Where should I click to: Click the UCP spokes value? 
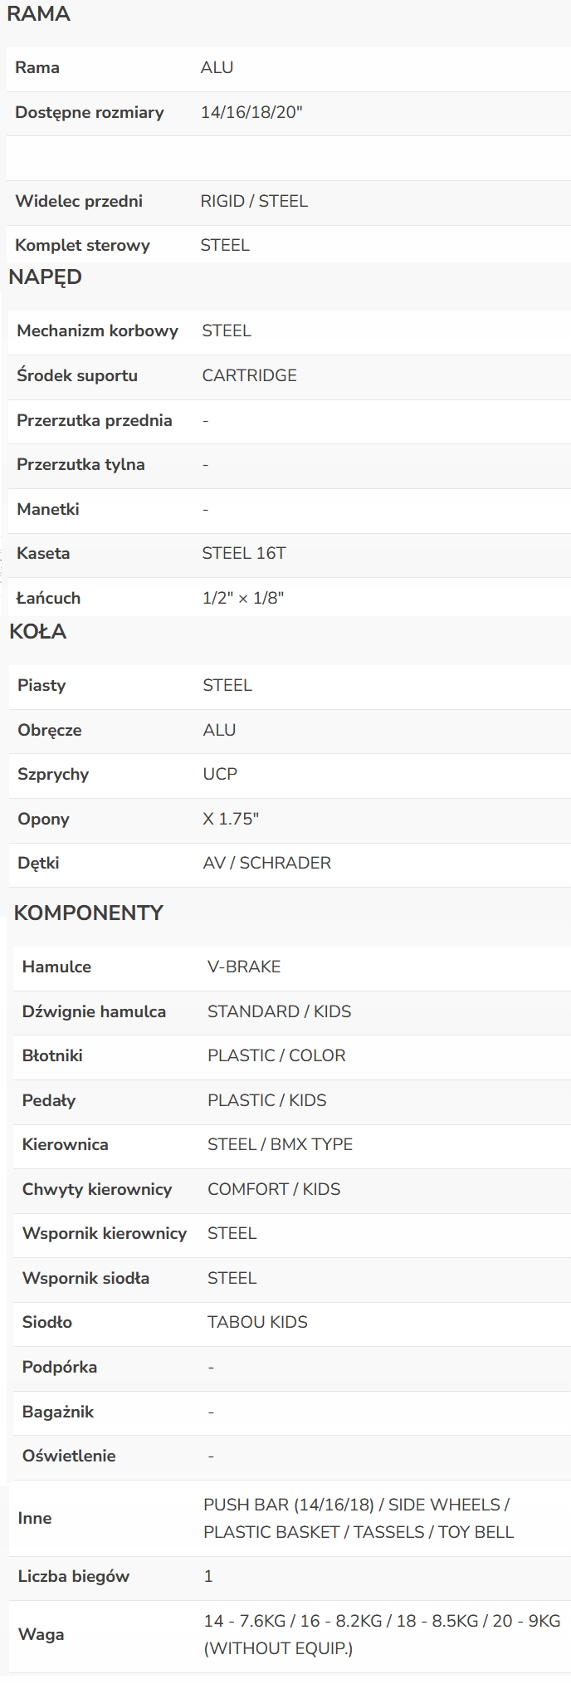[x=220, y=775]
